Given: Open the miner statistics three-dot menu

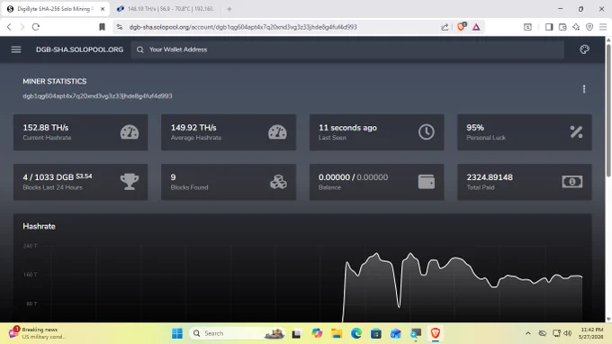Looking at the screenshot, I should click(x=584, y=89).
